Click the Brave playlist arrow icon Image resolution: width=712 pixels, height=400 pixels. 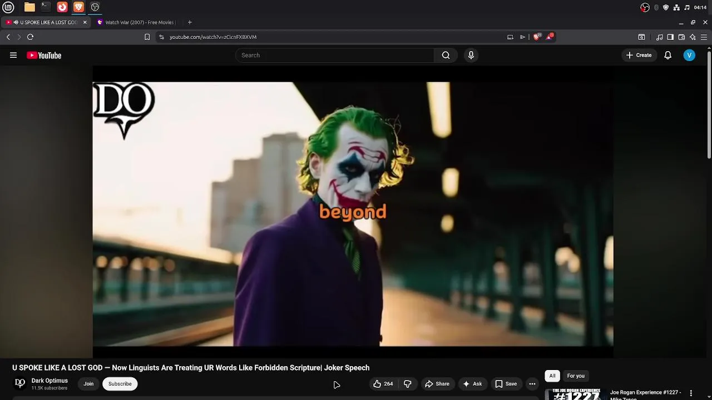(x=522, y=37)
